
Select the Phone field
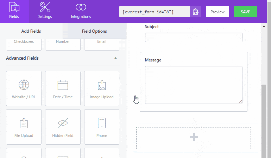tap(102, 127)
